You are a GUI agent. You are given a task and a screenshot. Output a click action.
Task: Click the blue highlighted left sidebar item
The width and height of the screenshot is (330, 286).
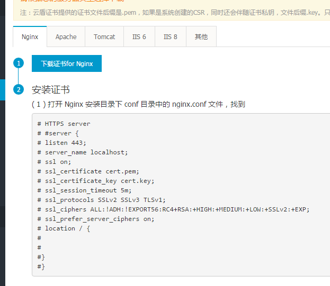pos(3,89)
